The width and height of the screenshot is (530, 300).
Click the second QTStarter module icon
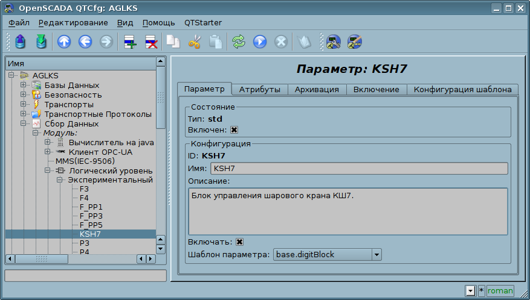[355, 42]
